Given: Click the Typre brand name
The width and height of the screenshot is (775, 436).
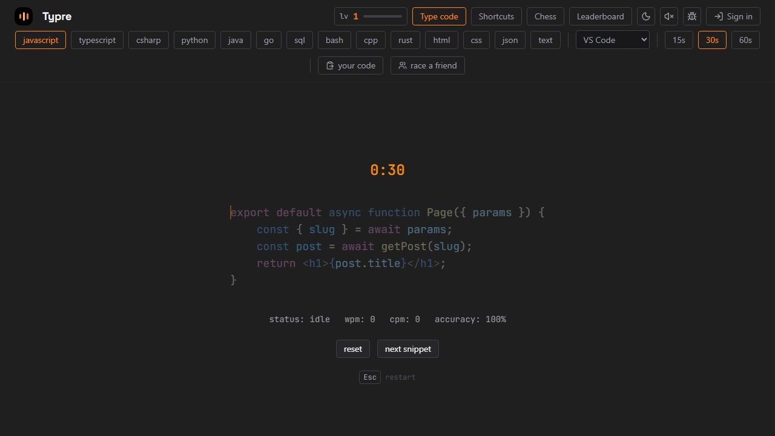Looking at the screenshot, I should point(57,16).
